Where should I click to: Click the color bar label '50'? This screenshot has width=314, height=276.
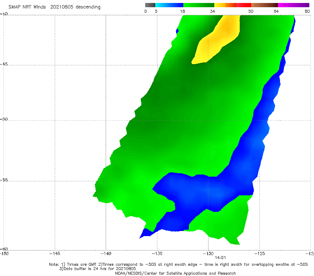coord(251,11)
